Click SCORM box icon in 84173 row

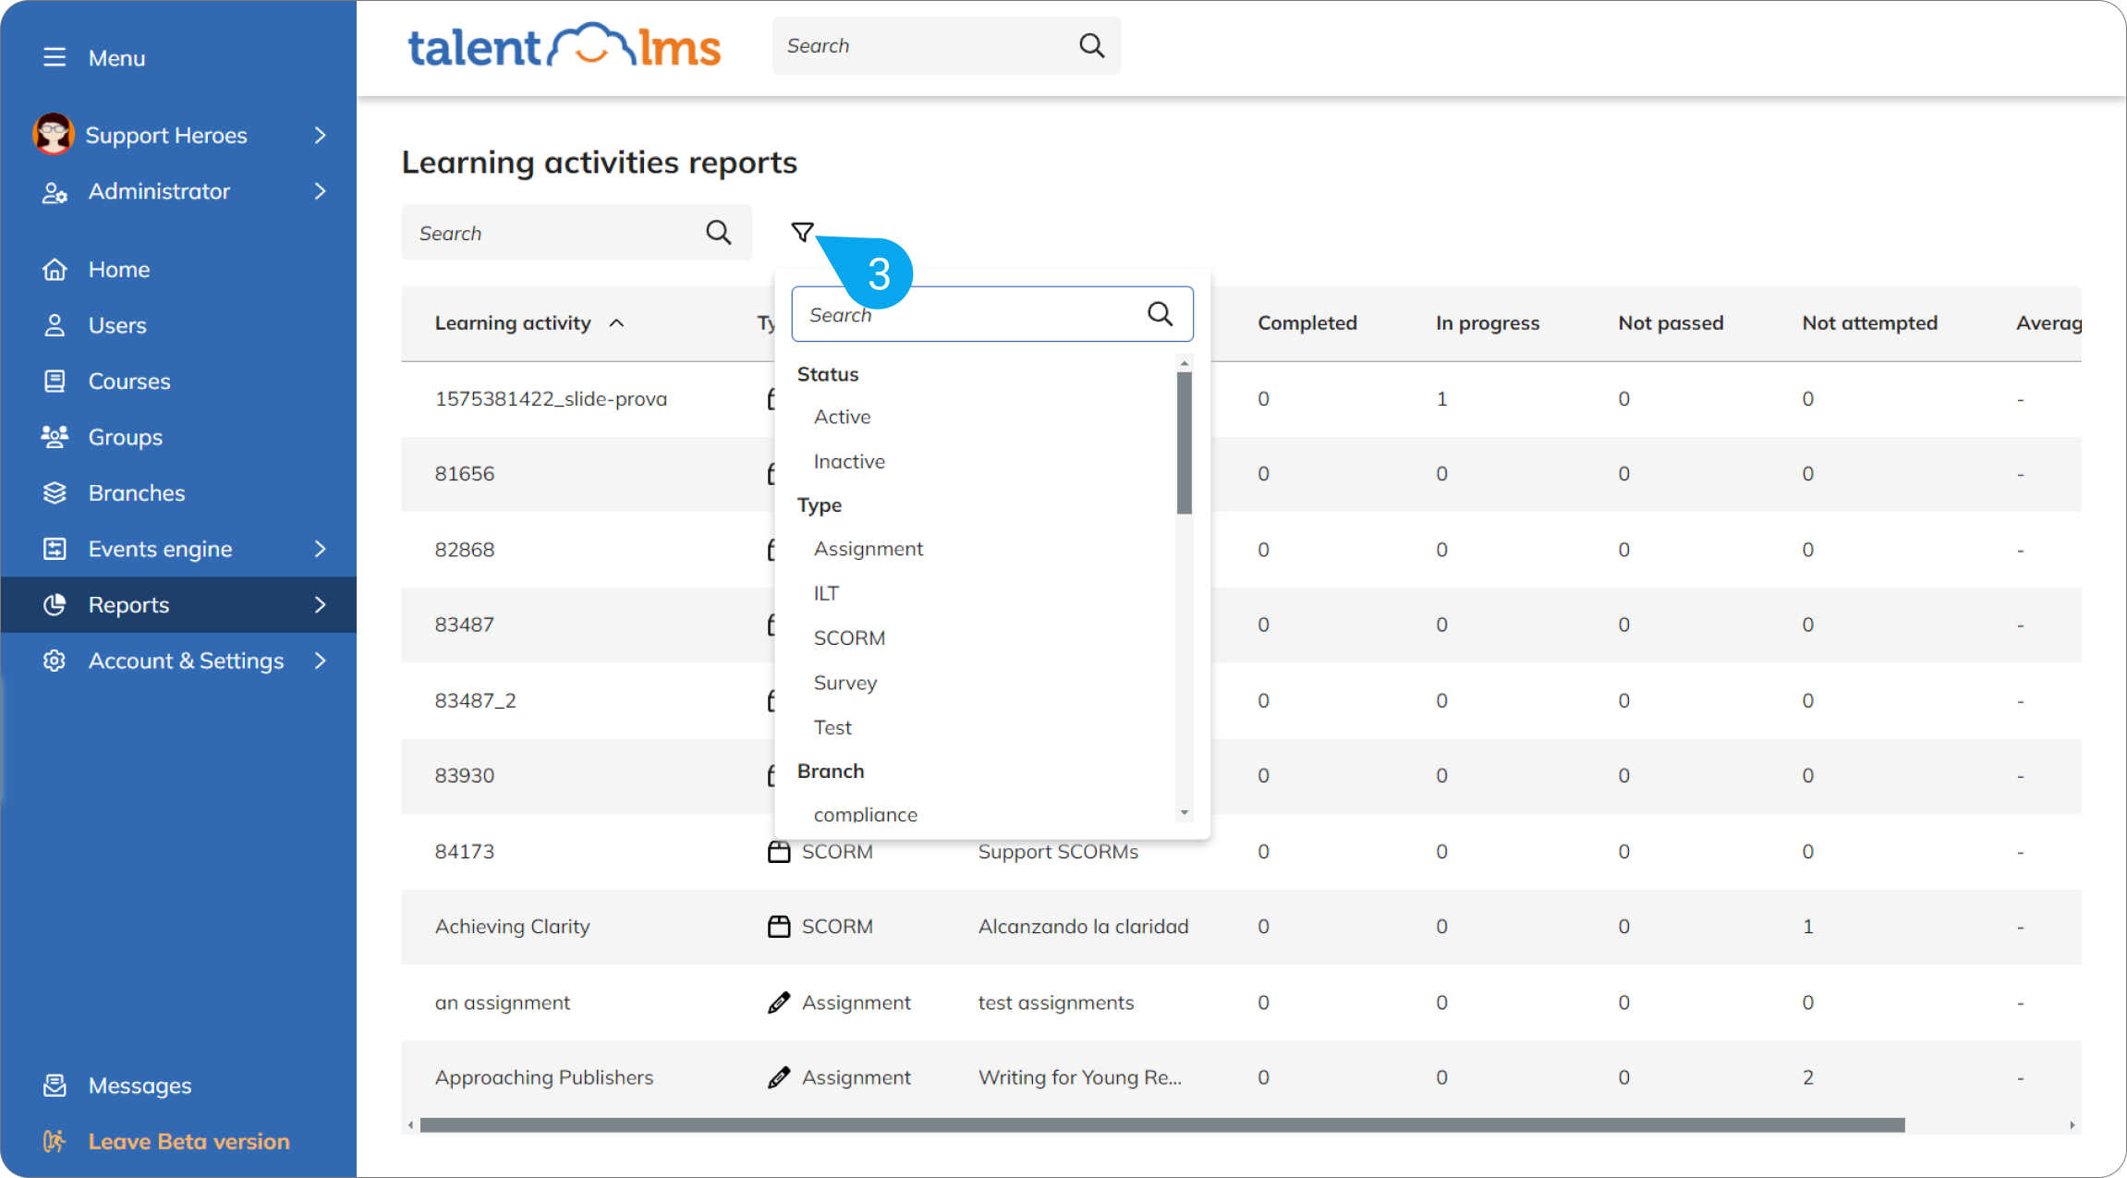click(779, 852)
